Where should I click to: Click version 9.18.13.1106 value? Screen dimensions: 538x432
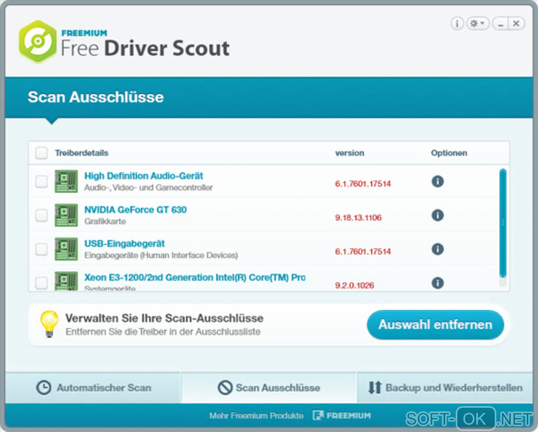tap(358, 217)
